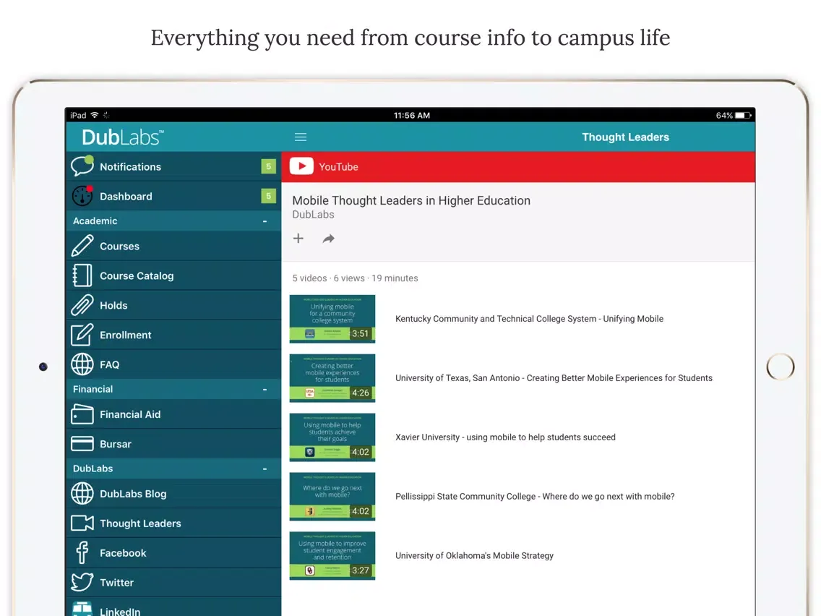
Task: Play the student engagement and retention thumbnail
Action: coord(332,556)
